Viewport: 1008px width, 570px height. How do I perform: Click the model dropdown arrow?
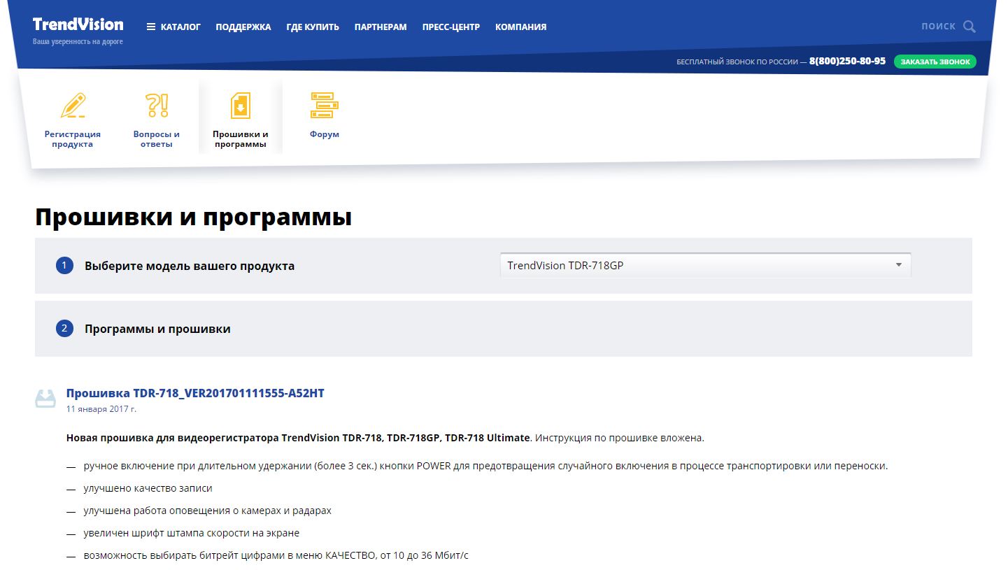[899, 265]
